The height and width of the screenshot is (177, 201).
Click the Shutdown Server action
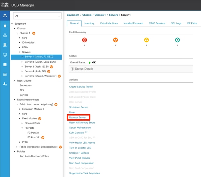click(x=79, y=107)
